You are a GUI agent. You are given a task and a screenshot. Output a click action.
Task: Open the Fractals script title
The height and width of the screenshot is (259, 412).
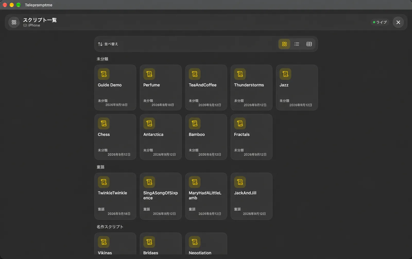coord(242,134)
